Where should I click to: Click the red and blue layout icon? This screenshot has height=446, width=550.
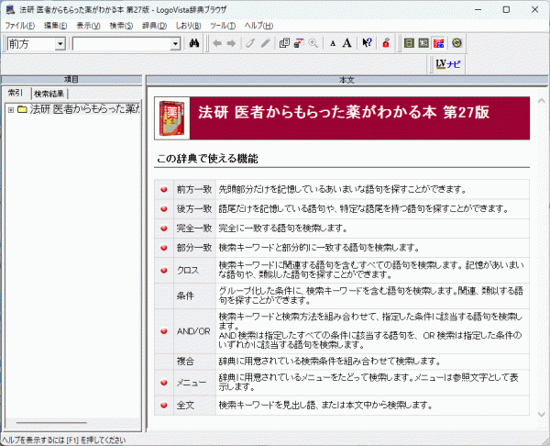pyautogui.click(x=438, y=43)
